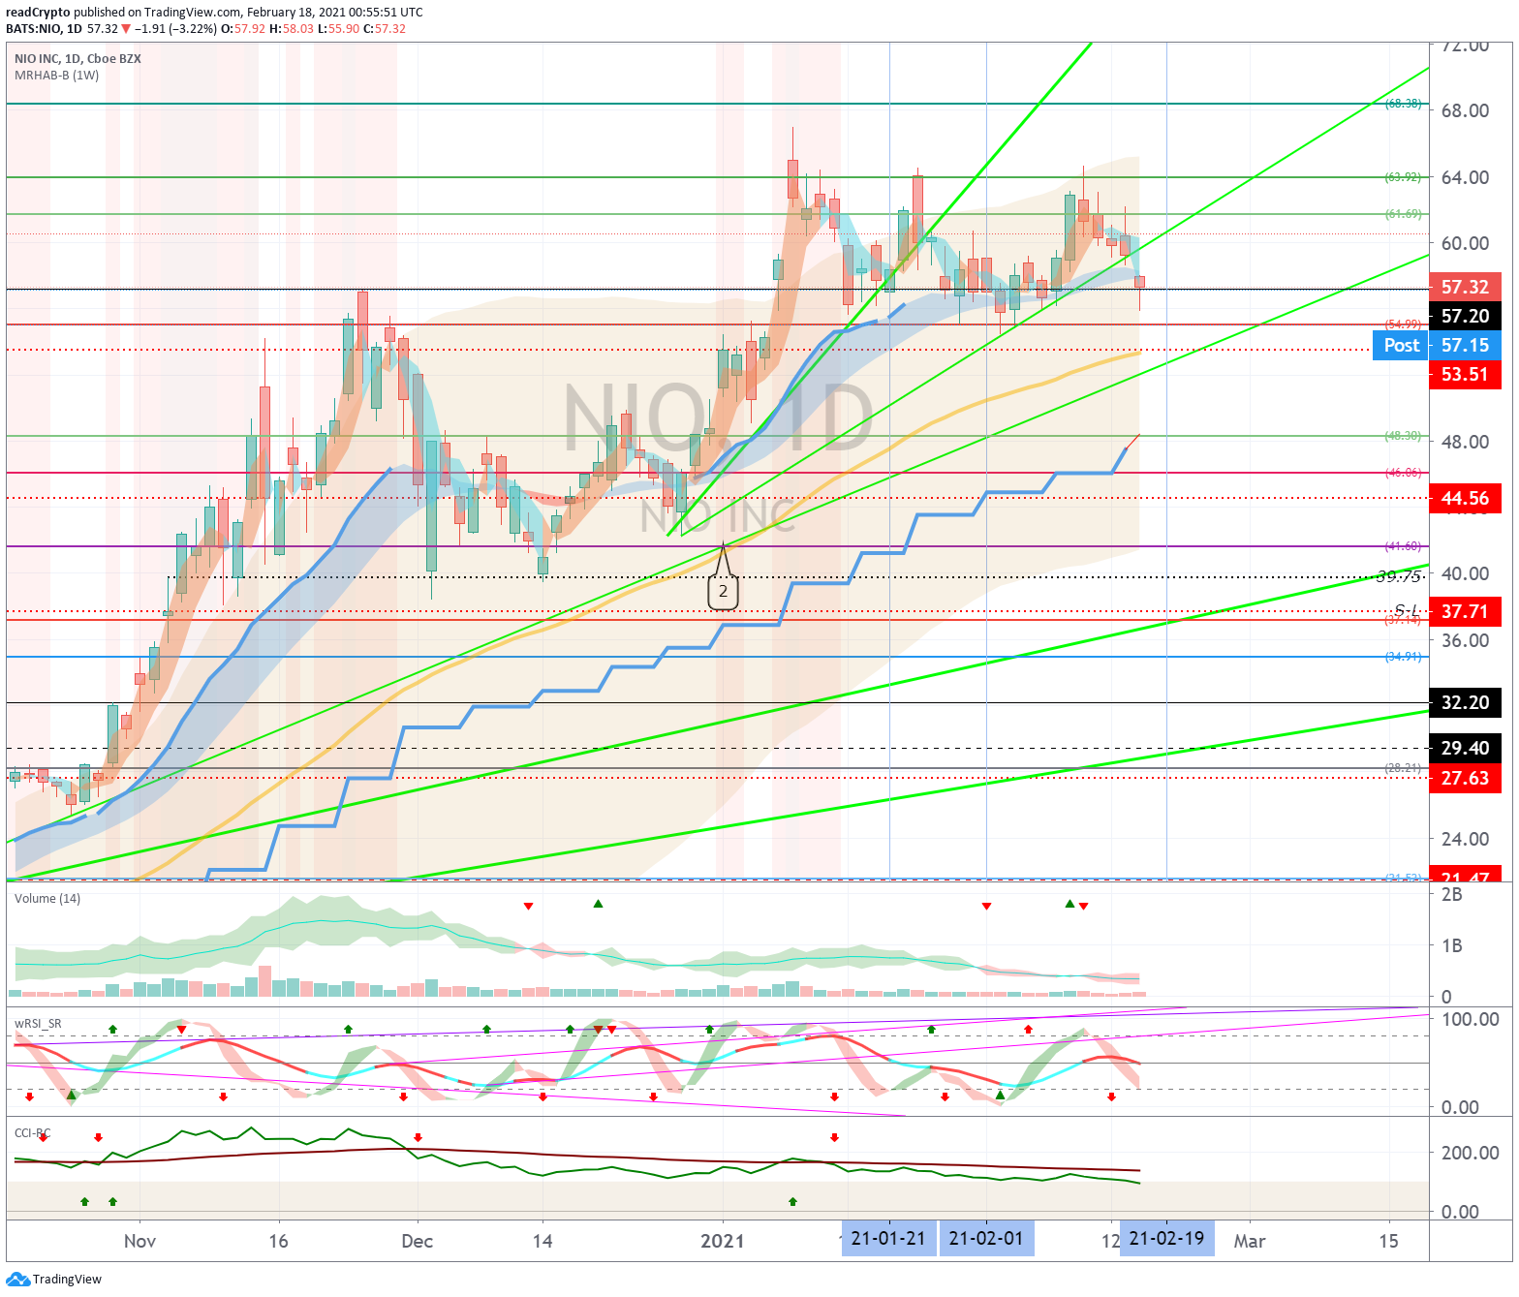Click the (41.60) level label

(x=1404, y=546)
